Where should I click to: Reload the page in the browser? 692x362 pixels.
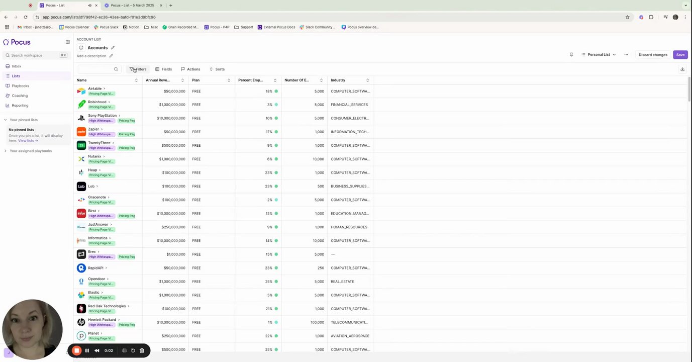coord(26,17)
